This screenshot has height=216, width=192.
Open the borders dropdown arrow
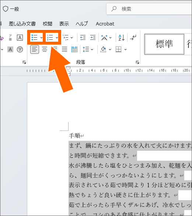pos(125,49)
